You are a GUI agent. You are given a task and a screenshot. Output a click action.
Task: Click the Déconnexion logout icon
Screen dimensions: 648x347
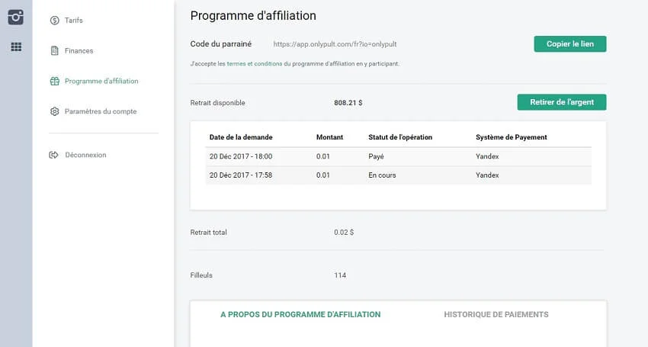(54, 155)
